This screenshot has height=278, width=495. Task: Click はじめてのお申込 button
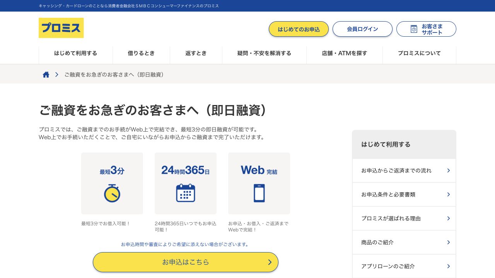click(x=299, y=29)
